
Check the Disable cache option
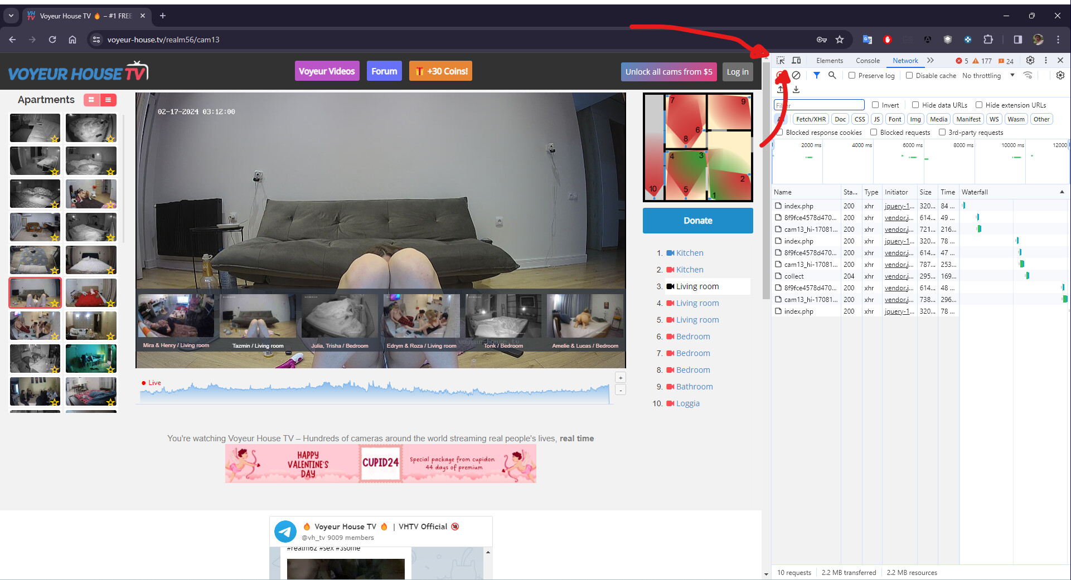909,76
